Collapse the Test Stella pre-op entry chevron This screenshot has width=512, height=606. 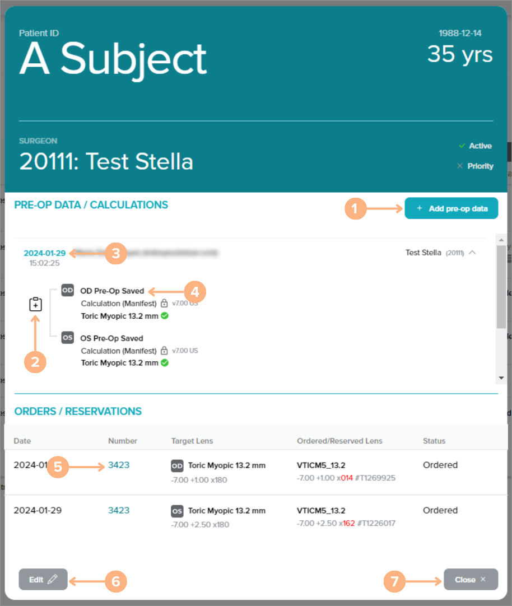472,253
